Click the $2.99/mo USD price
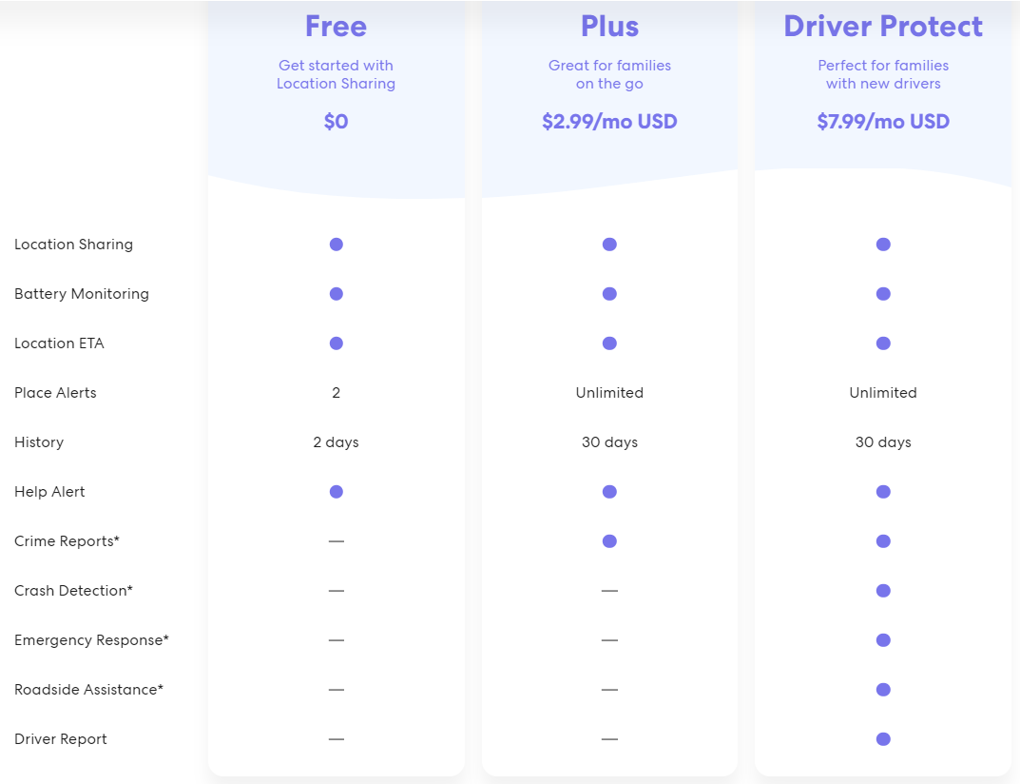Screen dimensions: 1020x784 pos(609,122)
